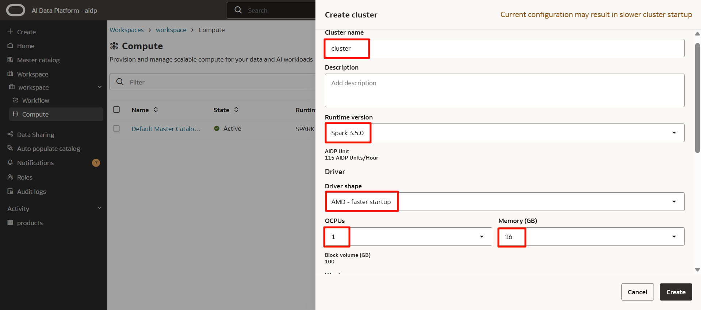Open Audit logs page

click(x=31, y=192)
